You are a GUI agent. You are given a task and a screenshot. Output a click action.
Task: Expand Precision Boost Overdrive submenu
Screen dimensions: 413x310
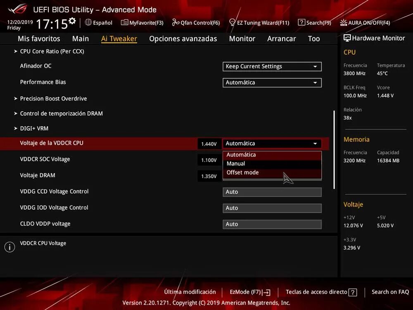pos(53,99)
